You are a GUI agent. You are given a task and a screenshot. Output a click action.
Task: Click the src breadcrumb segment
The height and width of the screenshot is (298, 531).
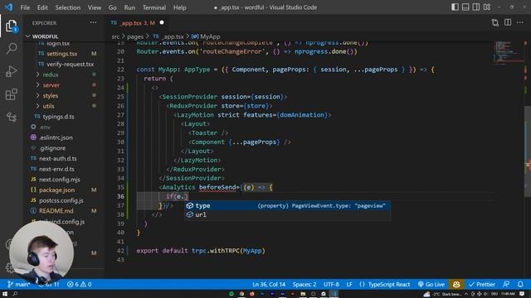[115, 36]
